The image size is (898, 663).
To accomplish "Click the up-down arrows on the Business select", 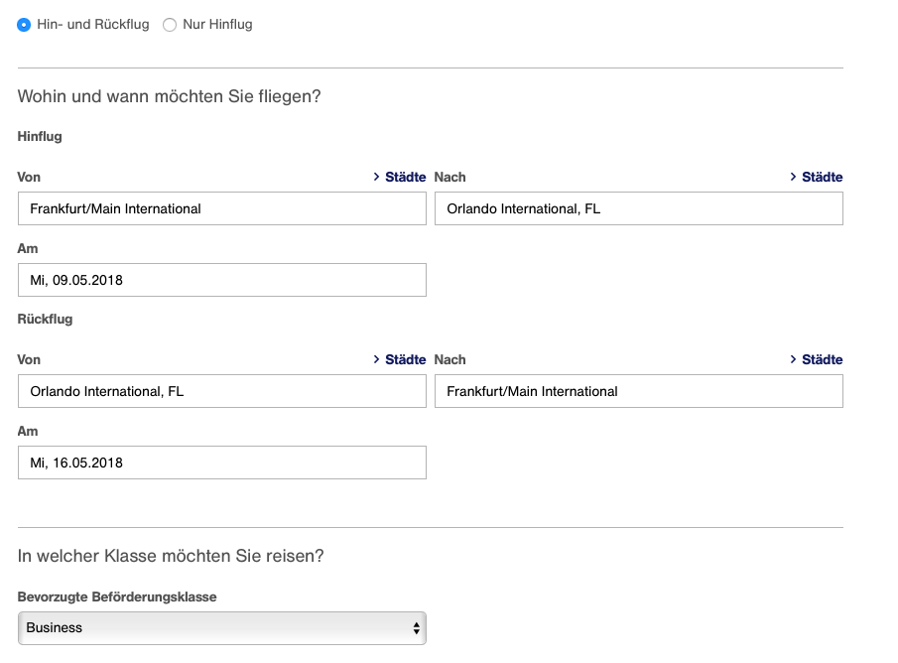I will click(x=416, y=627).
